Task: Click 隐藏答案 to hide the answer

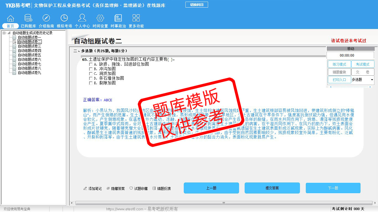Action: pos(116,189)
